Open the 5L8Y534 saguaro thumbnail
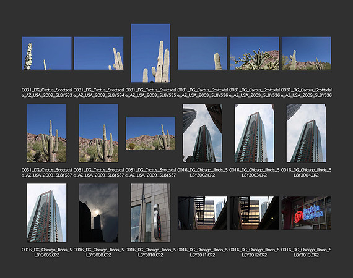 click(x=98, y=54)
